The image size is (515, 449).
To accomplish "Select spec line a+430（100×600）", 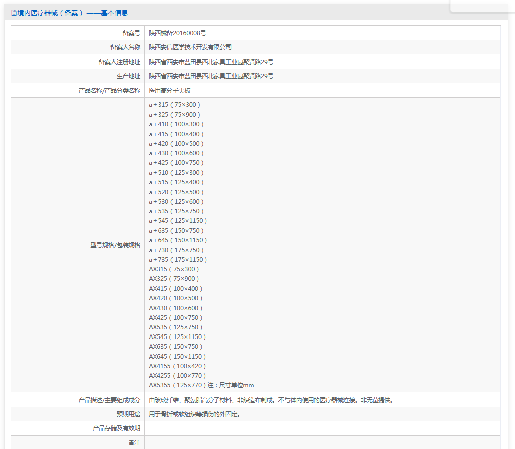I will [x=177, y=153].
